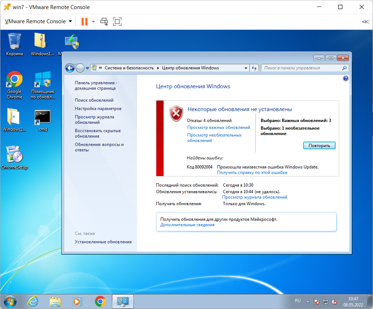The image size is (373, 309).
Task: Launch Internet Explorer from the taskbar
Action: point(33,302)
